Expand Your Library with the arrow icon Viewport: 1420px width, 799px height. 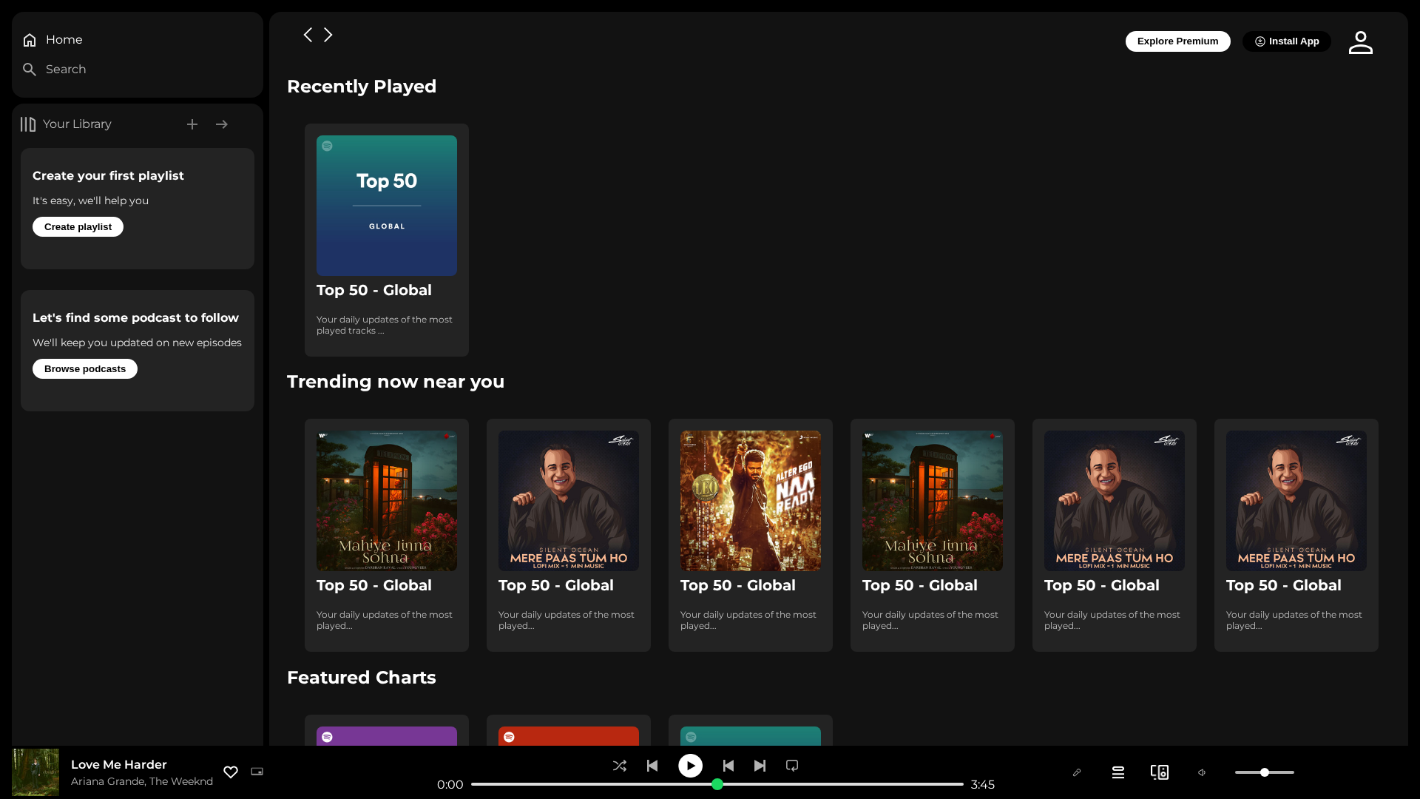[222, 124]
